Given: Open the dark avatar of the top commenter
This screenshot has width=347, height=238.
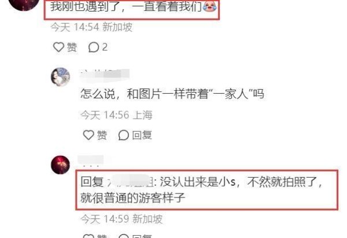Looking at the screenshot, I should pyautogui.click(x=24, y=5).
